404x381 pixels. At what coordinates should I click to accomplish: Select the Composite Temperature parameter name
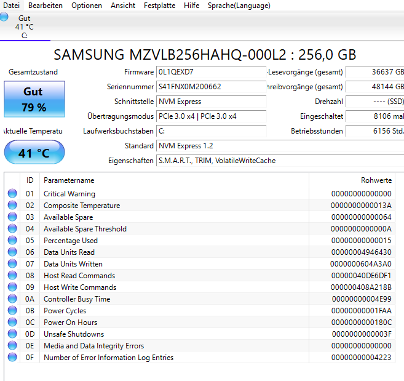coord(82,206)
